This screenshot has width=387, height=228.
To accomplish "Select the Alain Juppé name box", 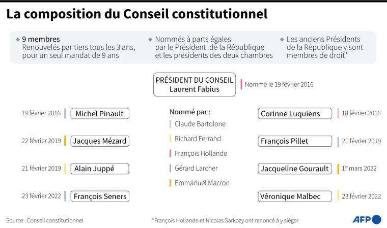I will [x=99, y=169].
